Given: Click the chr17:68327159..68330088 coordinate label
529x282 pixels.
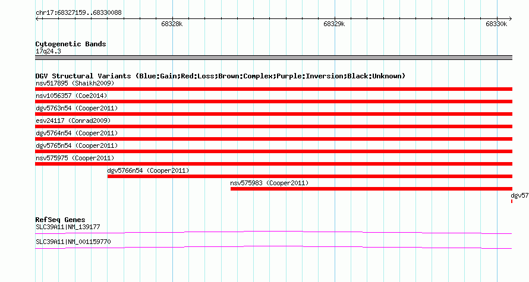Looking at the screenshot, I should (x=78, y=12).
